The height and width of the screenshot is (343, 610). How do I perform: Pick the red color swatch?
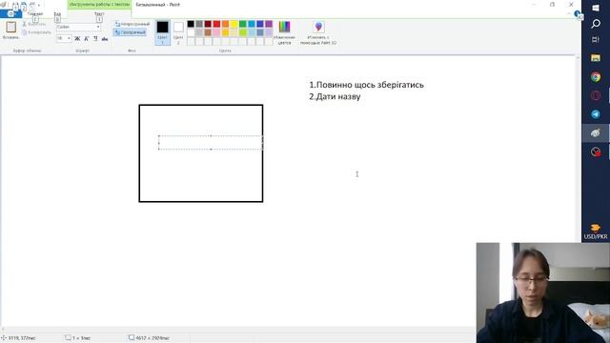(216, 24)
